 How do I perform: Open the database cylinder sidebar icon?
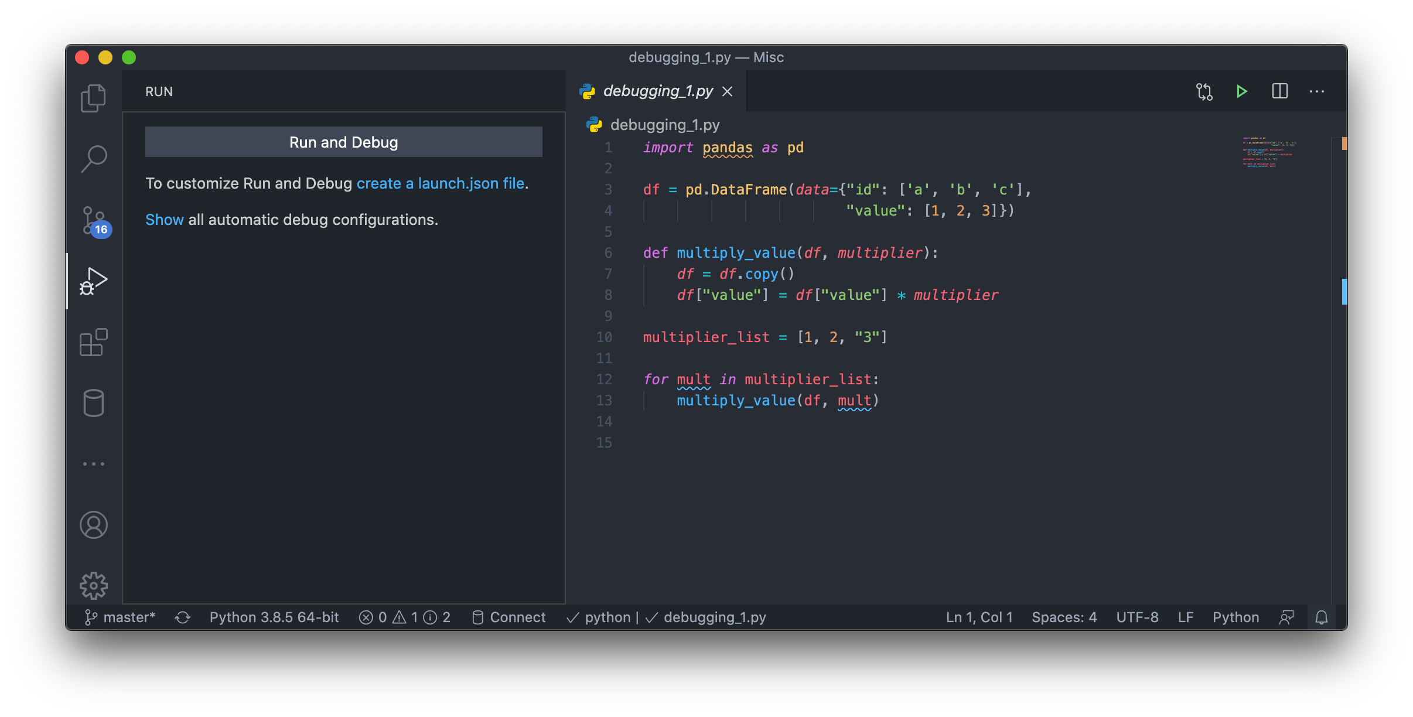[93, 403]
